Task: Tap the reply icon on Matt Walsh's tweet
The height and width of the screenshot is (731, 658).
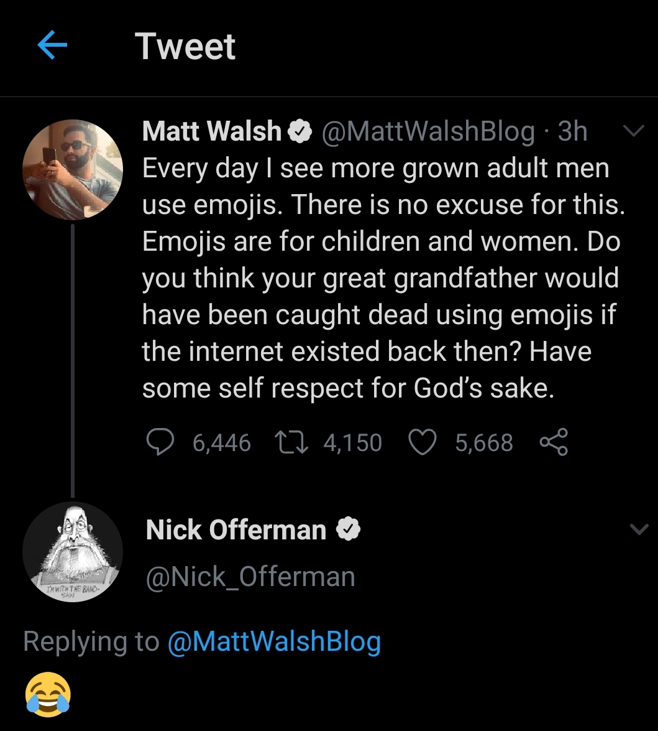Action: [162, 442]
